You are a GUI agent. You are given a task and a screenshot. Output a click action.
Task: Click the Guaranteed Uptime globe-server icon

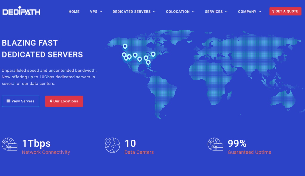coord(215,144)
